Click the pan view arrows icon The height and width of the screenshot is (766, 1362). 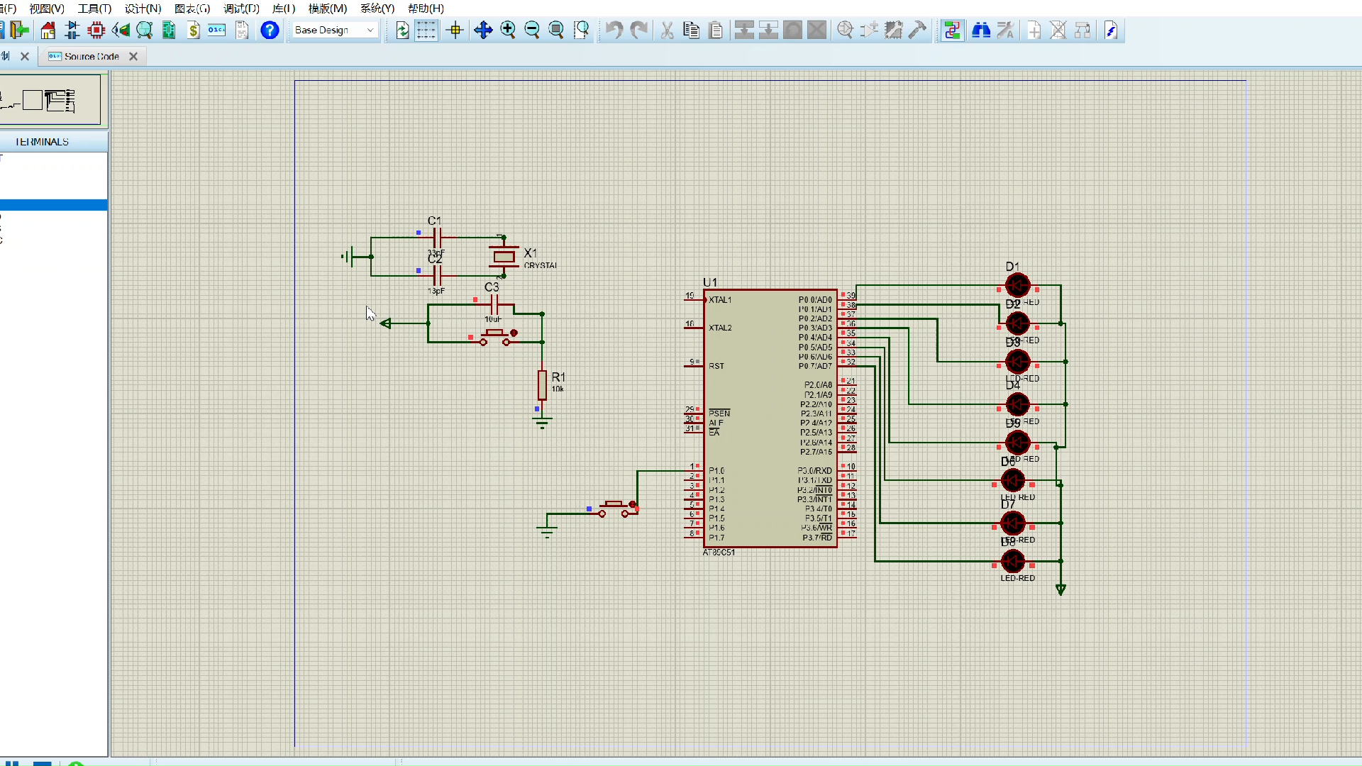pos(483,30)
